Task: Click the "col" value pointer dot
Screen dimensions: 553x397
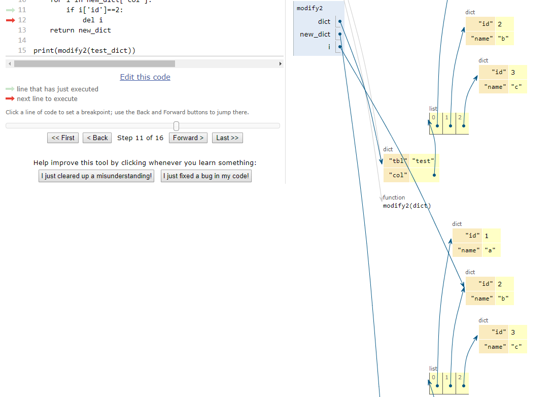Action: tap(434, 175)
